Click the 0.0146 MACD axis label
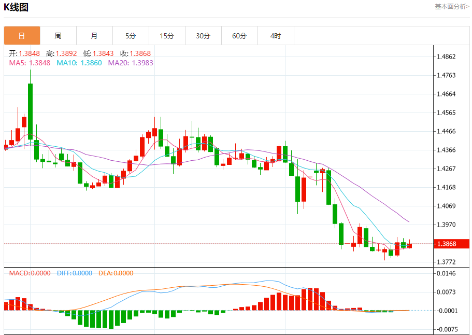 click(x=447, y=273)
